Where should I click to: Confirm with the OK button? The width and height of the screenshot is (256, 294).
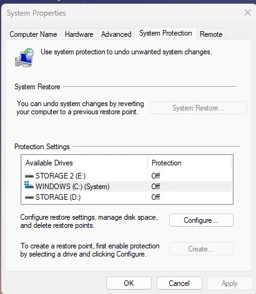(129, 283)
